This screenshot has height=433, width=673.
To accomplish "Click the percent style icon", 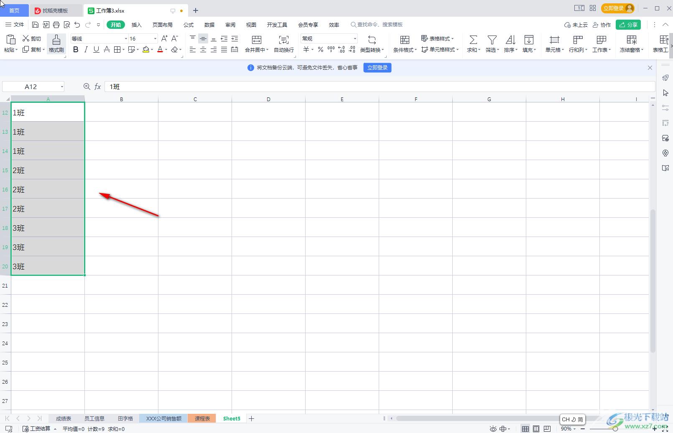I will click(320, 49).
